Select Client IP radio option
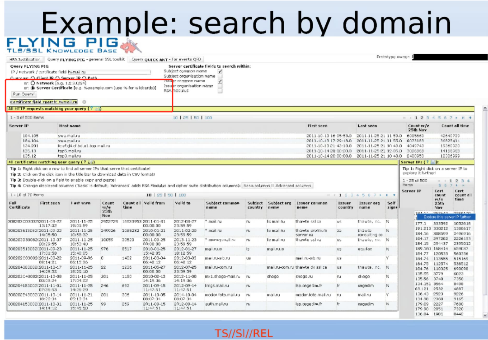The width and height of the screenshot is (488, 340). pos(33,78)
